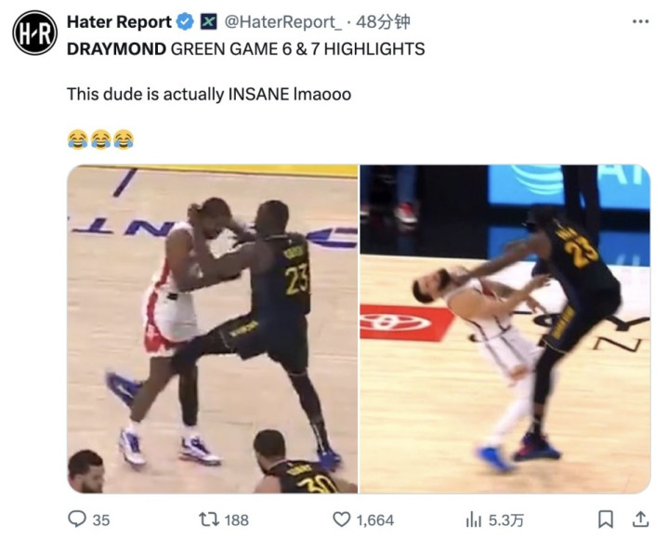View post analytics bar chart icon
668x539 pixels.
coord(473,519)
